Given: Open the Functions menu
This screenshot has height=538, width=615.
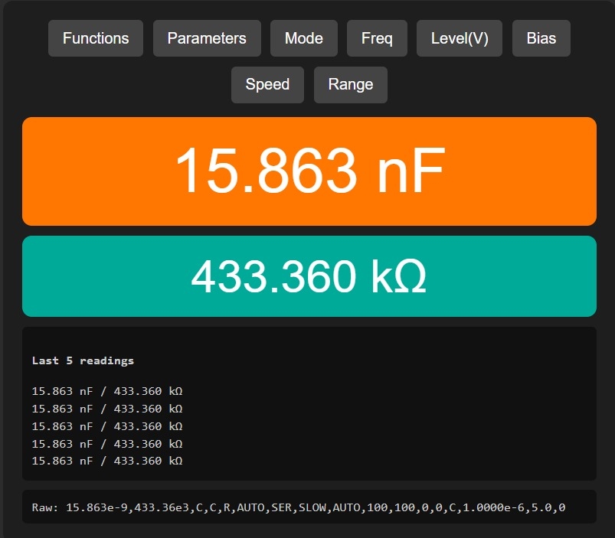Looking at the screenshot, I should 96,38.
